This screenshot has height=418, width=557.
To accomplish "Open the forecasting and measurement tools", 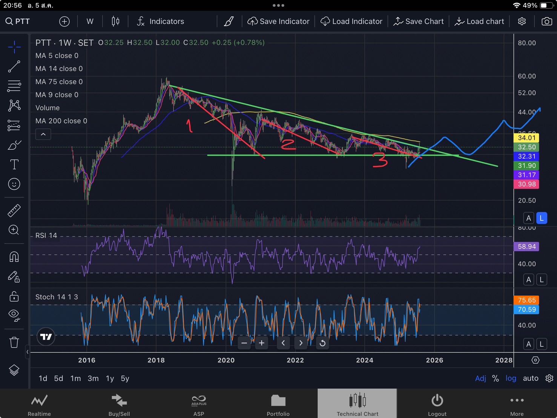I will pos(14,125).
